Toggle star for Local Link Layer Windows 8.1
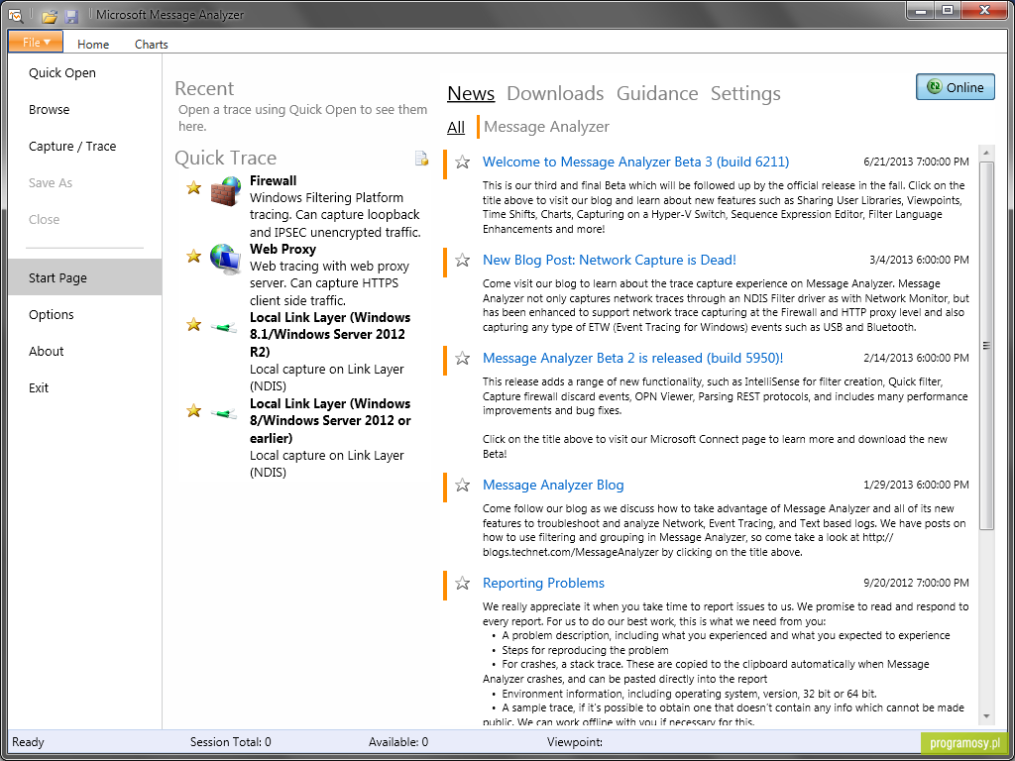This screenshot has height=761, width=1015. coord(193,325)
